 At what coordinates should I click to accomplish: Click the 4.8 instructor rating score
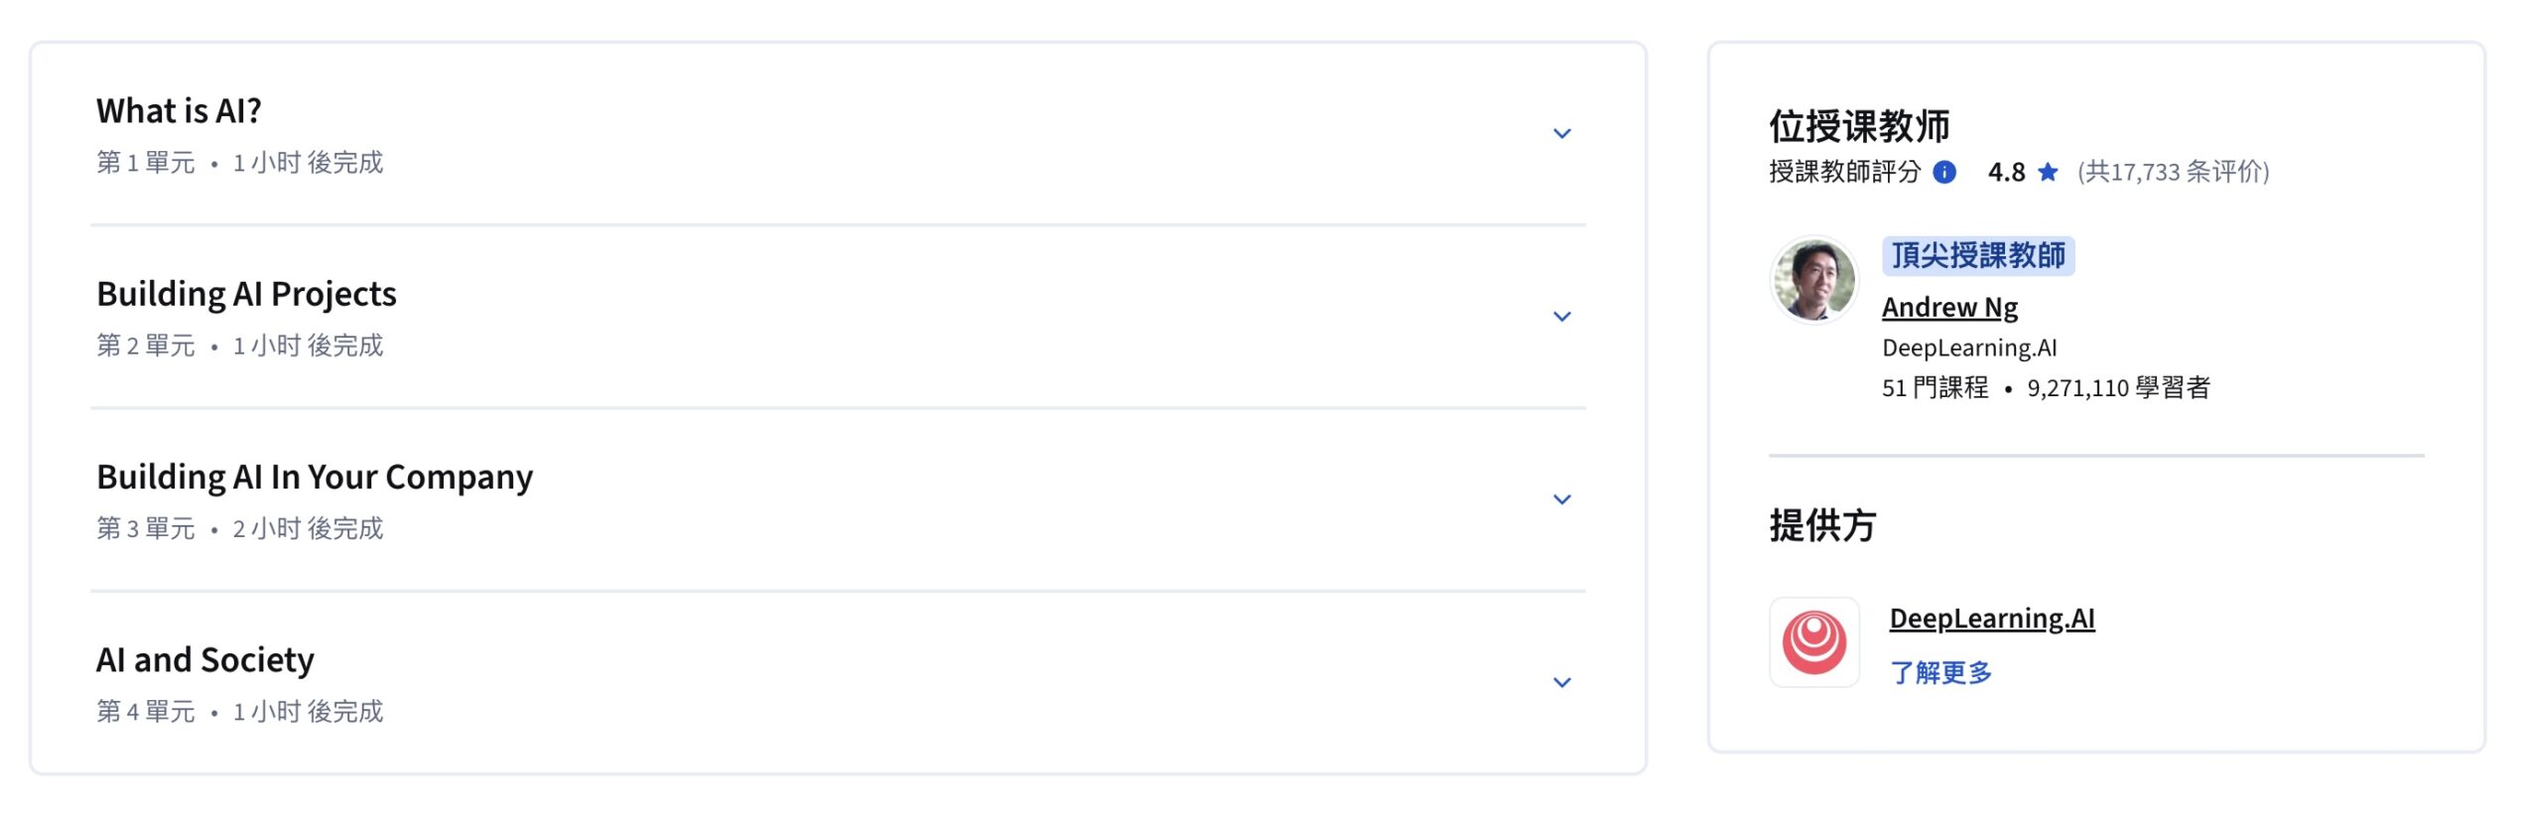point(2006,173)
